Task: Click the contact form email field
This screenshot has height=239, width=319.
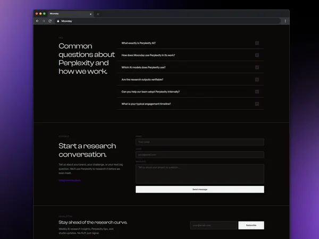Action: [x=200, y=155]
